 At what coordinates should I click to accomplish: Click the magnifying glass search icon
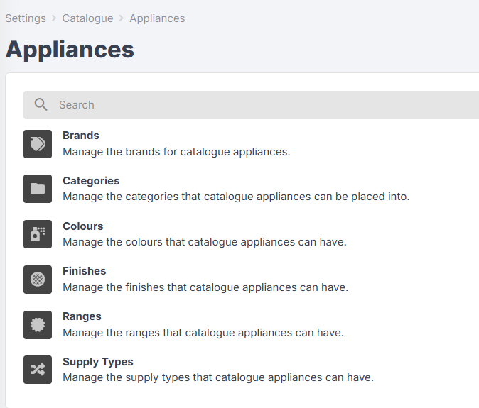click(41, 105)
